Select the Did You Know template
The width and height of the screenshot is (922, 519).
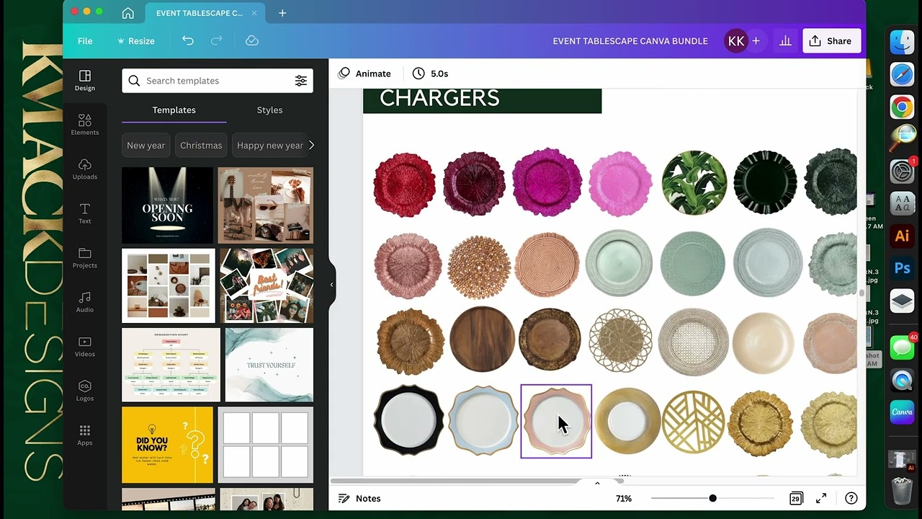[168, 445]
